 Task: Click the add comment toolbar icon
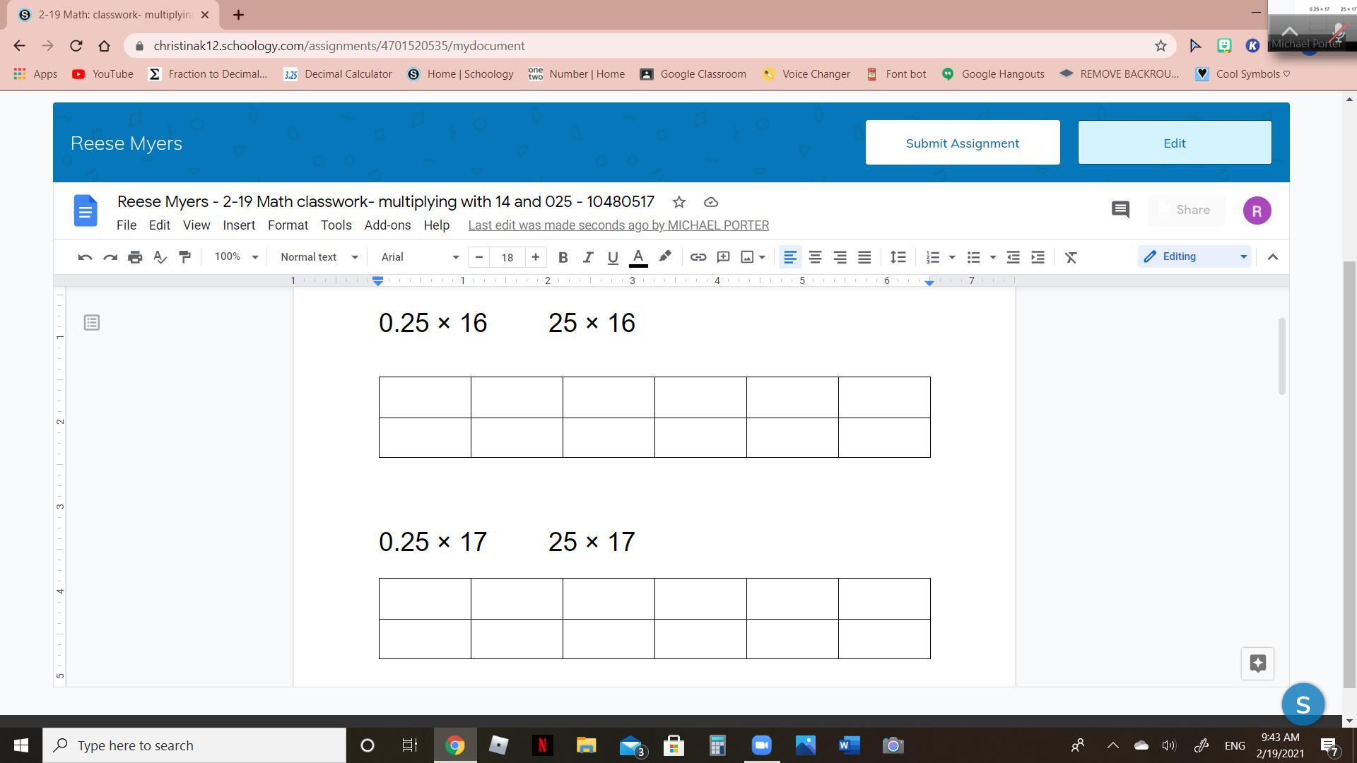(722, 257)
